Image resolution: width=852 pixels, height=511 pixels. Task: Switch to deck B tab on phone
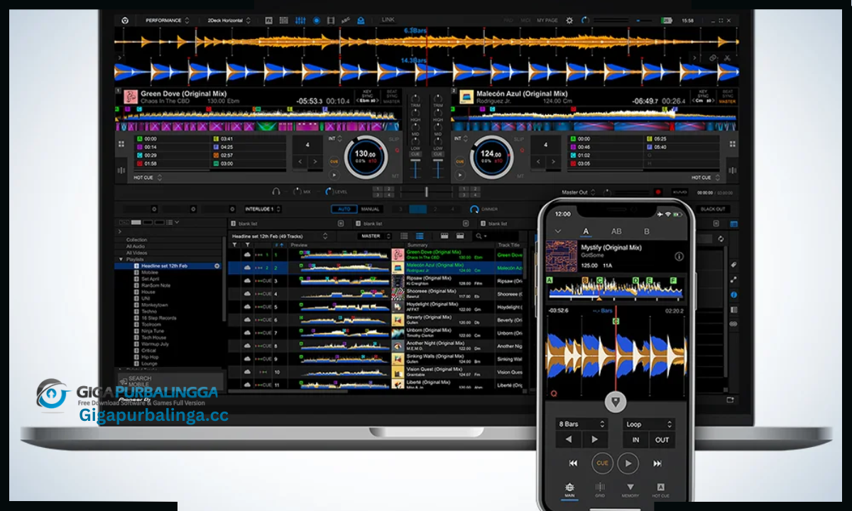tap(646, 231)
